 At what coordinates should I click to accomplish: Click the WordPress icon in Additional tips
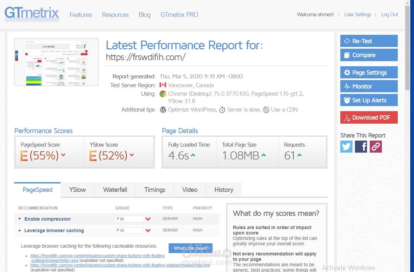point(163,110)
